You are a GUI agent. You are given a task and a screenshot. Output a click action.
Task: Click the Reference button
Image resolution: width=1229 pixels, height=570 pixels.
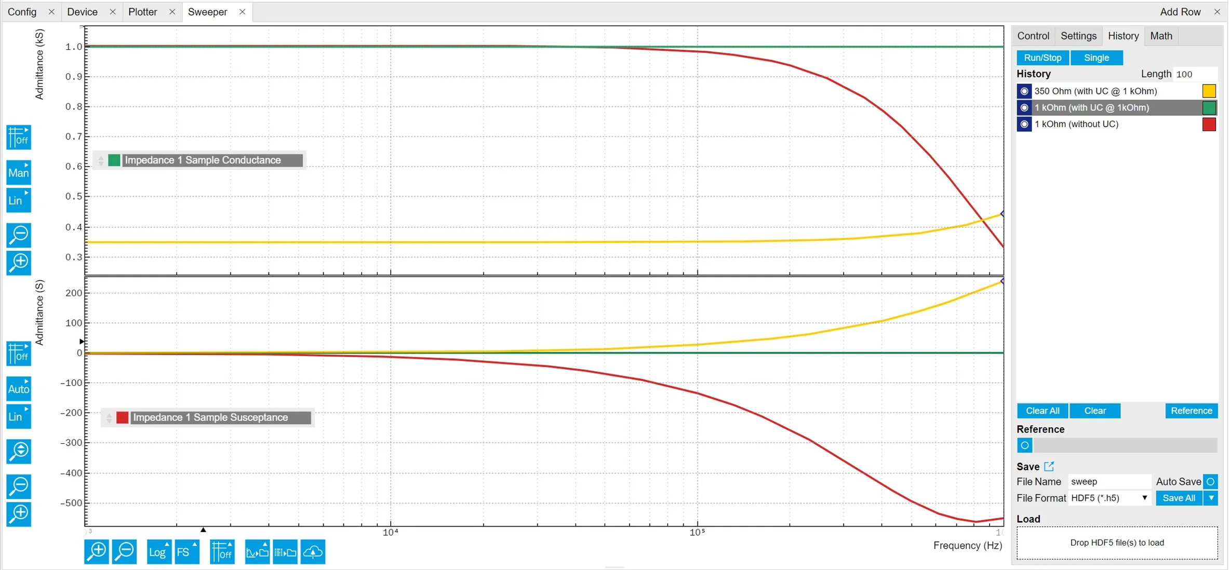click(x=1191, y=411)
